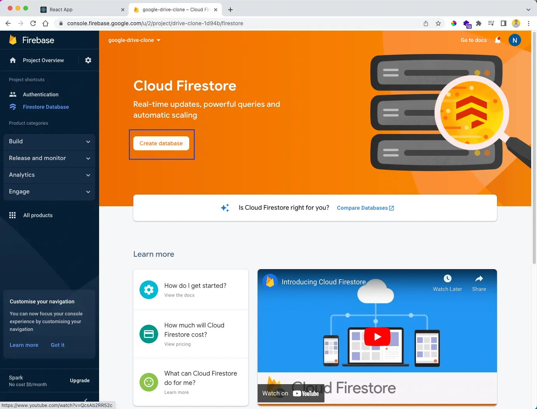
Task: Click the Introducing Cloud Firestore video title
Action: (x=324, y=282)
